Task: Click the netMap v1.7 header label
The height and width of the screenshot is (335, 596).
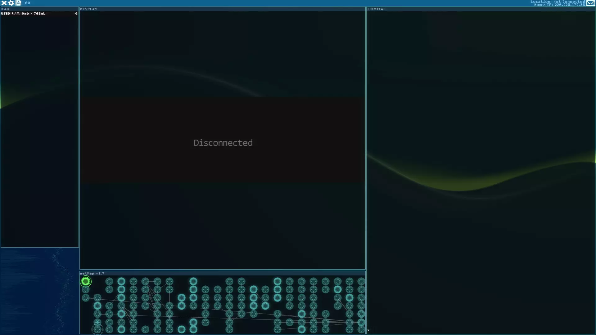Action: pyautogui.click(x=92, y=273)
